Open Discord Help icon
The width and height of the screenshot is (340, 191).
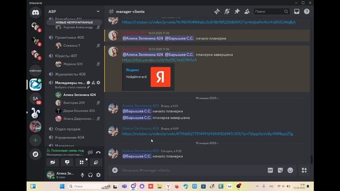[x=307, y=12]
